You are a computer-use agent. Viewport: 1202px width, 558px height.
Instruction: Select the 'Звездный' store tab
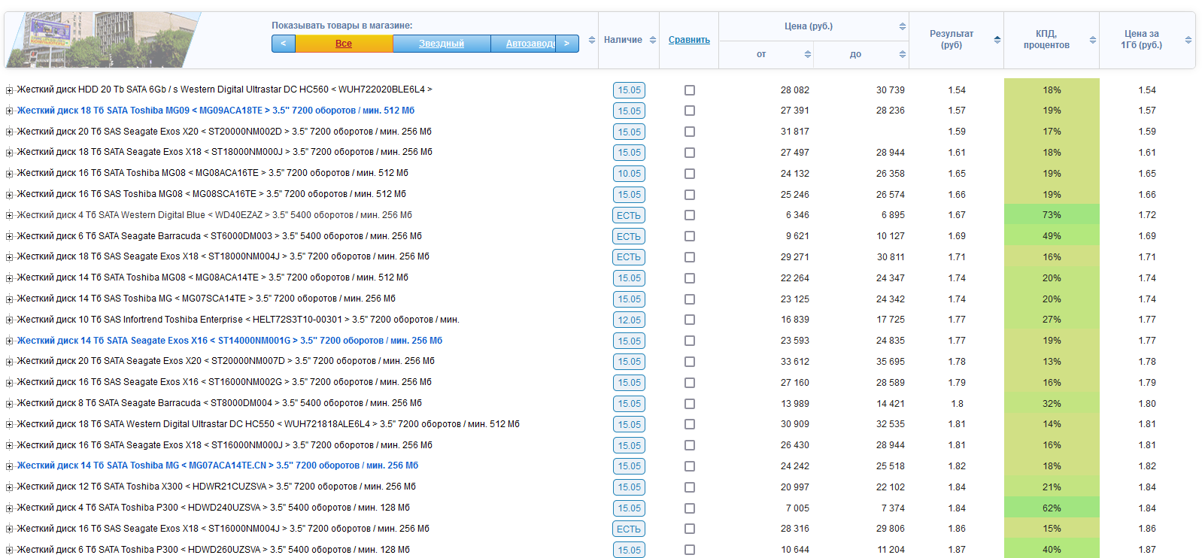442,44
